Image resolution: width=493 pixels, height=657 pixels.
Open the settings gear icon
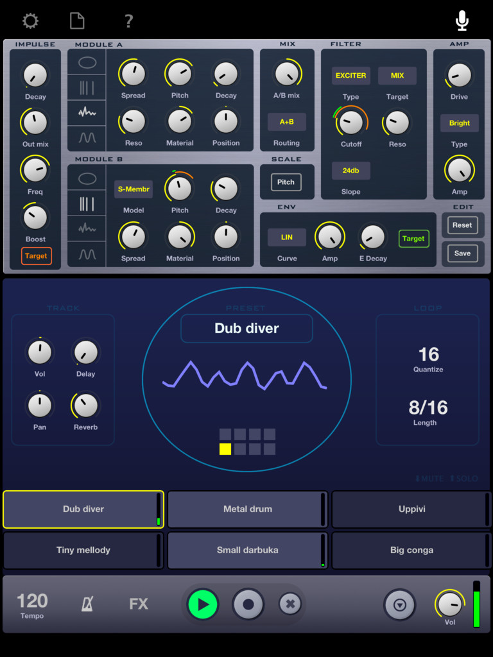(30, 21)
